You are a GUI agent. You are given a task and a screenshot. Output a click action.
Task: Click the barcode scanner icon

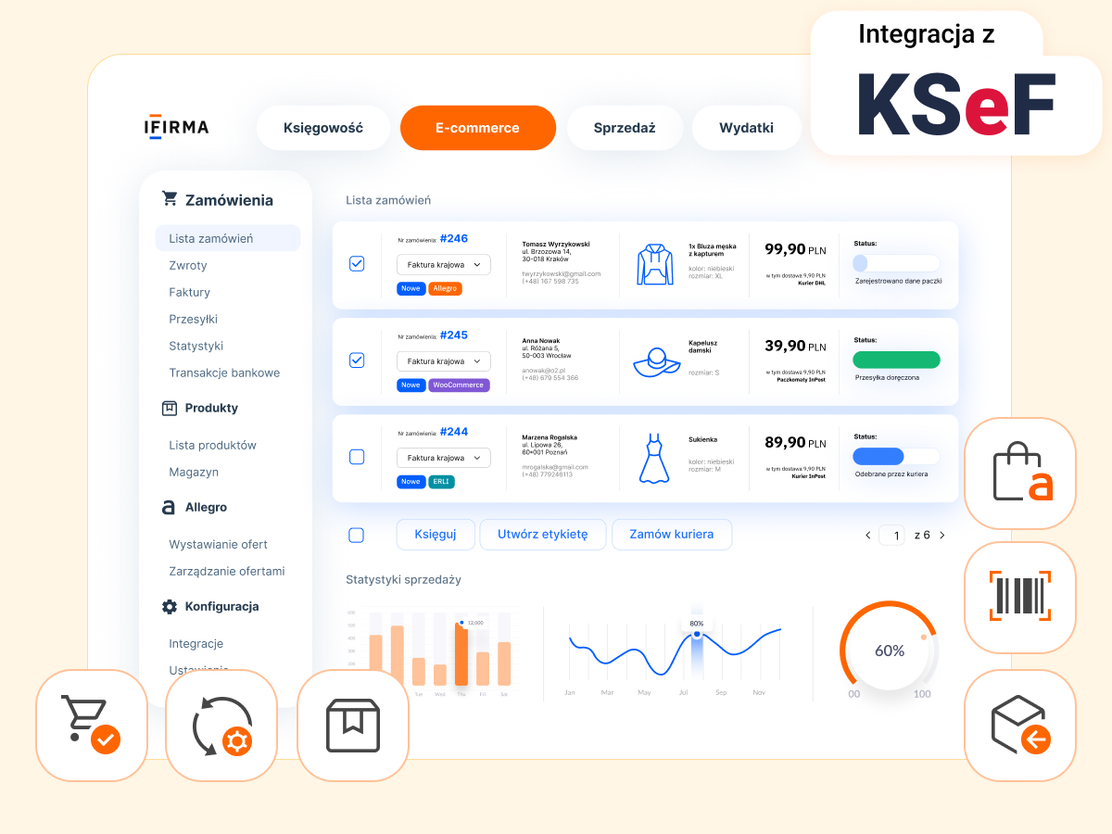tap(1019, 598)
